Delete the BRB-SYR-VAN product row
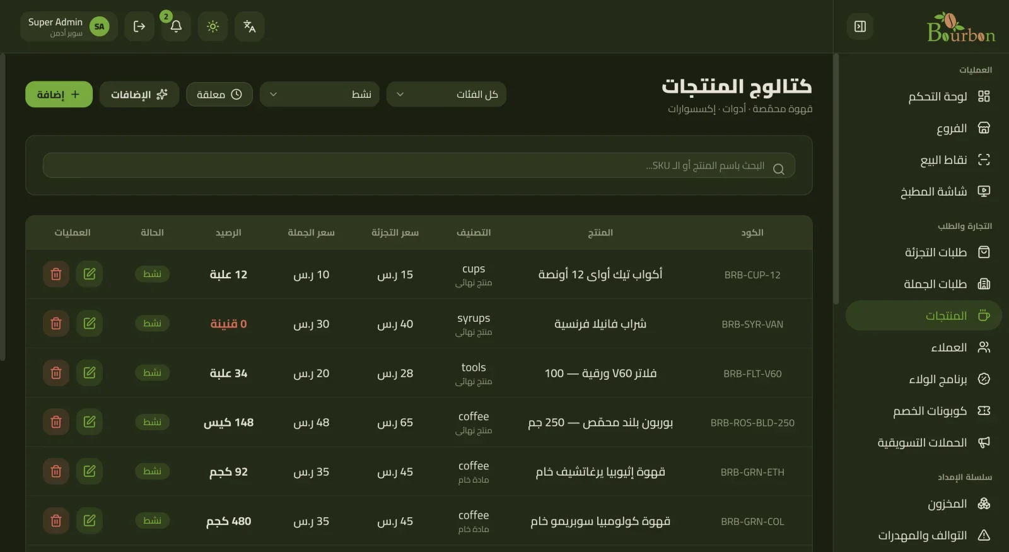1009x552 pixels. (x=56, y=324)
